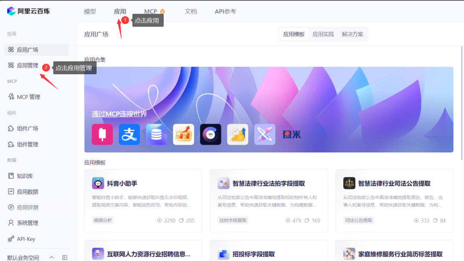Click the orange chart arrow icon in banner
This screenshot has width=464, height=261.
[183, 134]
